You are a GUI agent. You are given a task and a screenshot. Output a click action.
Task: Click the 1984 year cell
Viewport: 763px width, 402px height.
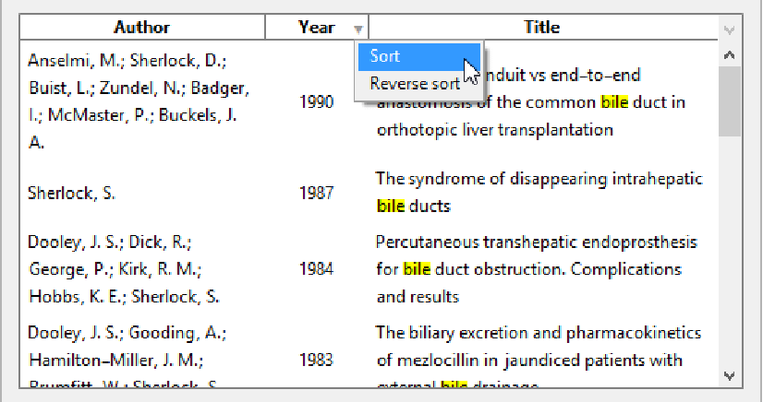click(317, 269)
